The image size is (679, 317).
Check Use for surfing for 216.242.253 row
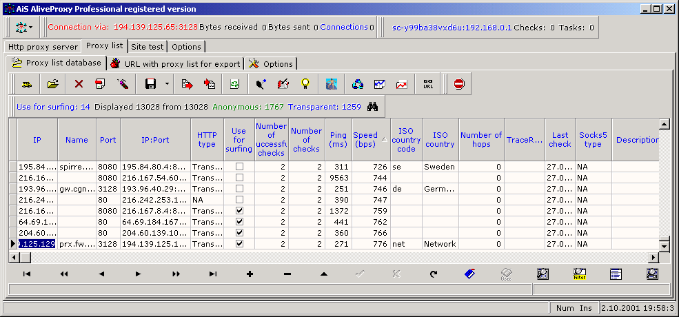[x=239, y=200]
